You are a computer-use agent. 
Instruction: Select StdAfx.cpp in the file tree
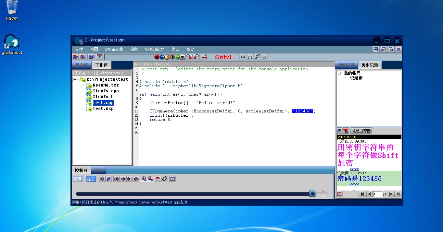(x=106, y=91)
